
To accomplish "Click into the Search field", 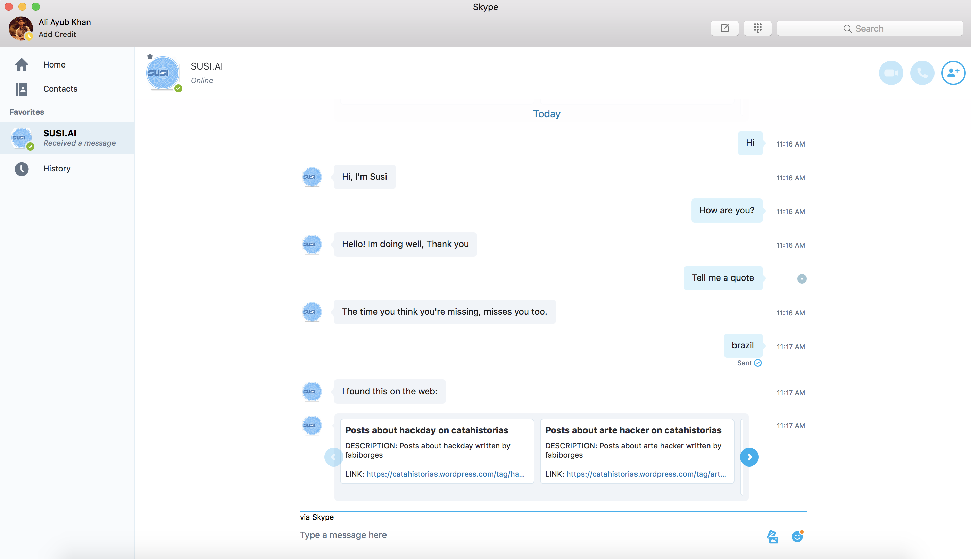I will 869,28.
